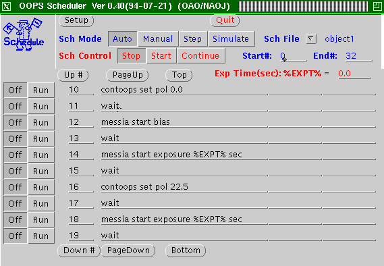This screenshot has width=384, height=266.
Task: Click the Start# input field
Action: 293,56
